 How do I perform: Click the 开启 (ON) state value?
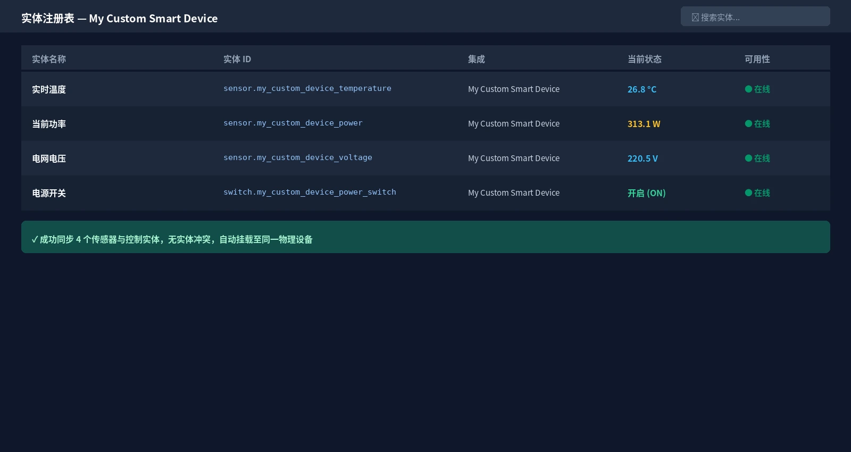tap(647, 193)
